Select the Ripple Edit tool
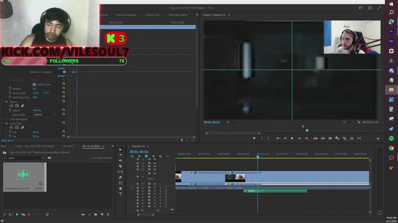Viewport: 398px width, 223px height. click(x=120, y=160)
